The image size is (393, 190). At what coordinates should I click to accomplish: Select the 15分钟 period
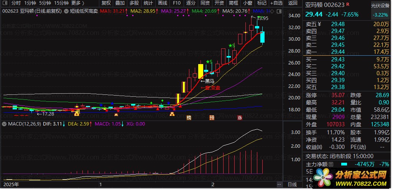[61, 3]
